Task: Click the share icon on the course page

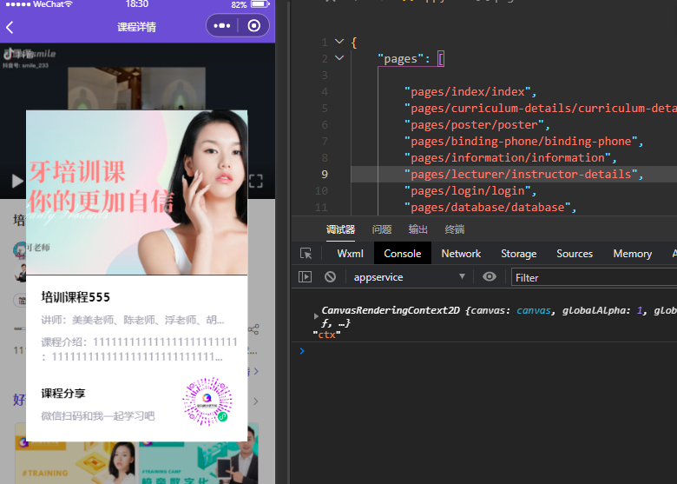Action: tap(253, 329)
